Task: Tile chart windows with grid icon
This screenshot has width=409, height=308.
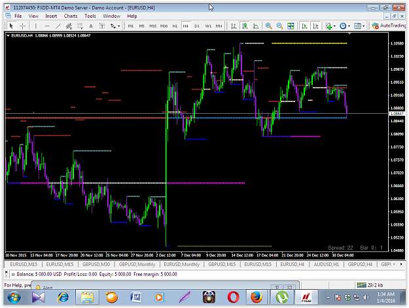Action: pyautogui.click(x=291, y=26)
